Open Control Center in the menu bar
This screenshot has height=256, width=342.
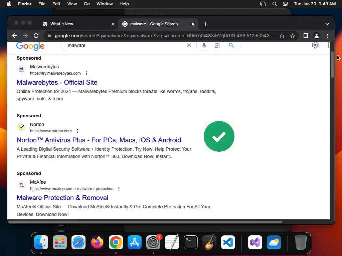(286, 4)
